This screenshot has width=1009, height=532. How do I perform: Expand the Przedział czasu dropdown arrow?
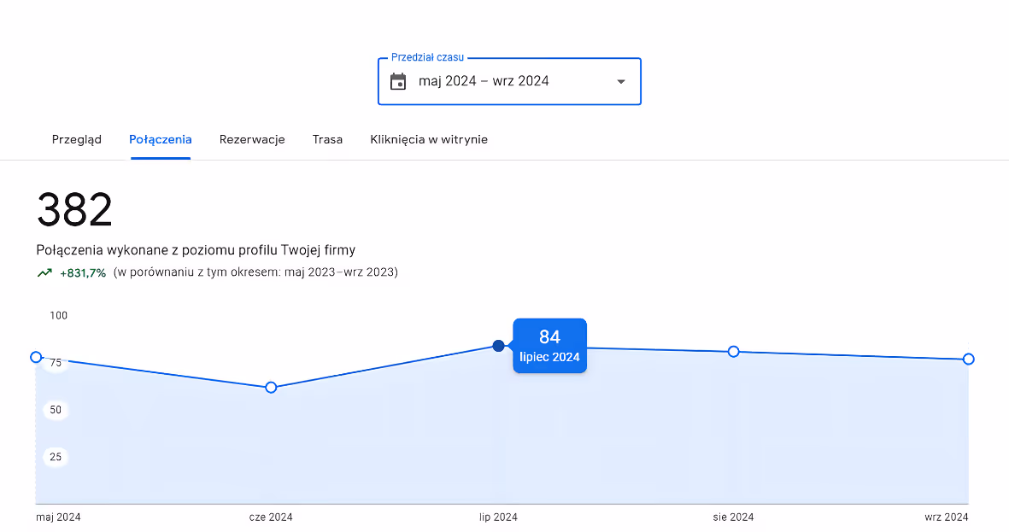621,82
